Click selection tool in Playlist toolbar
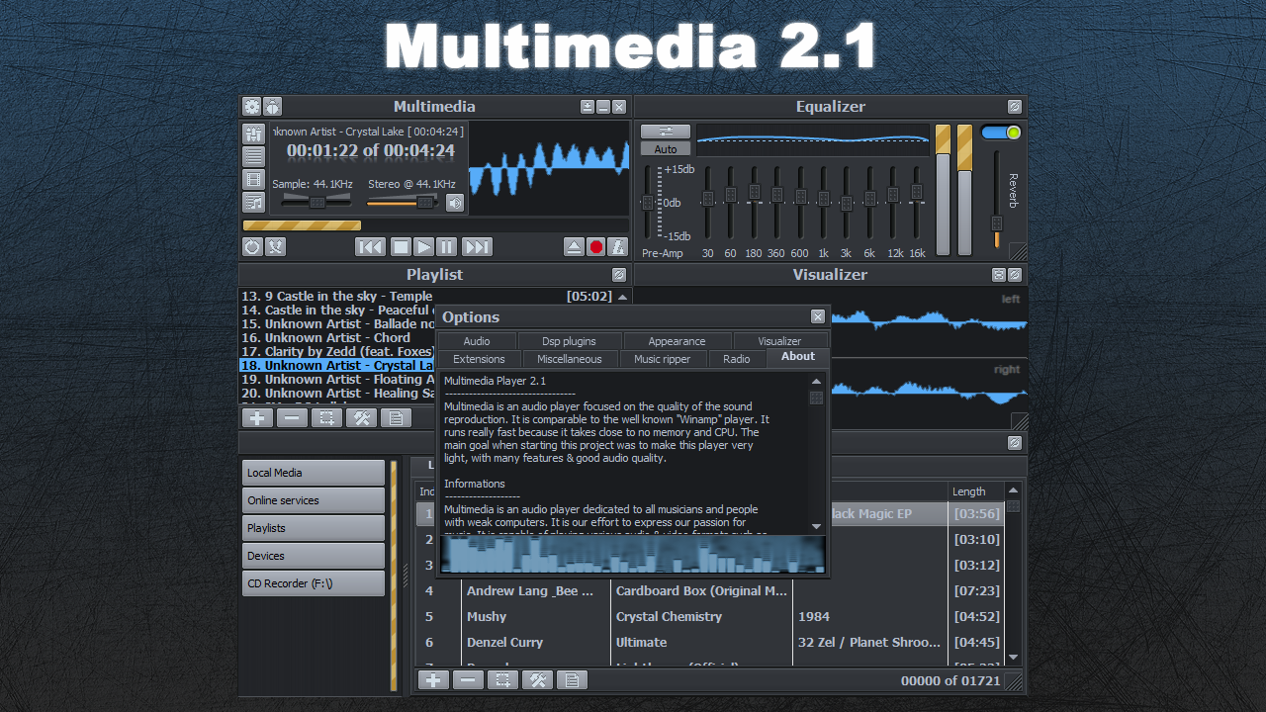This screenshot has height=712, width=1266. [326, 418]
